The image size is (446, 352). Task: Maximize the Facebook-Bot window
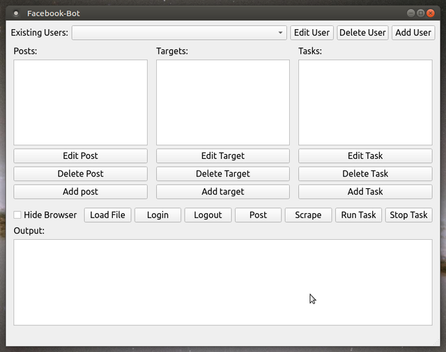tap(421, 13)
